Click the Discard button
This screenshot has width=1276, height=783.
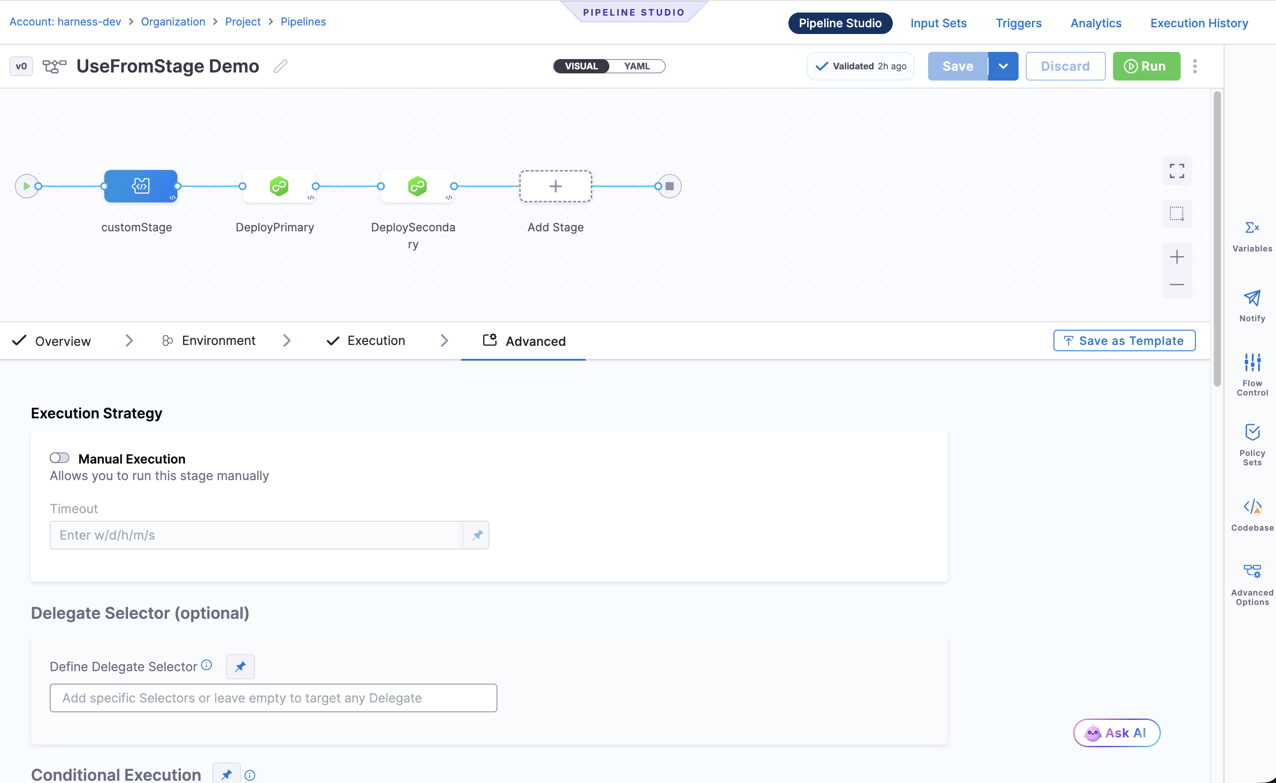click(1065, 66)
